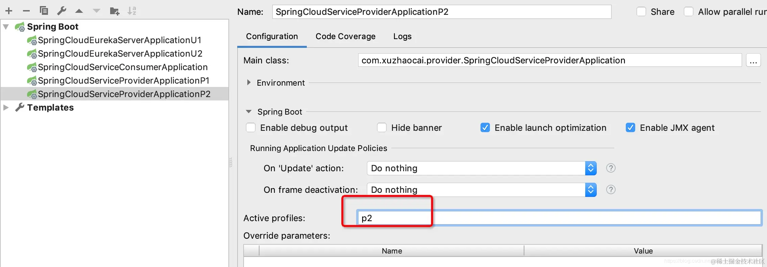
Task: Sort configurations alphabetically icon
Action: 132,11
